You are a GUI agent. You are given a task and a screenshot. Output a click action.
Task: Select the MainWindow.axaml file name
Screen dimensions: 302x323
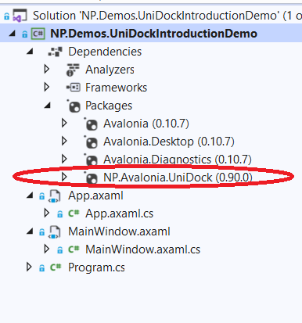point(119,231)
